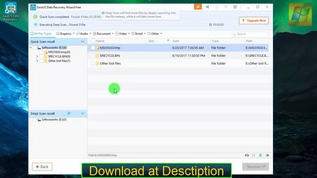
Task: Check MSI35630.tmp(0) in the tree
Action: 41,52
